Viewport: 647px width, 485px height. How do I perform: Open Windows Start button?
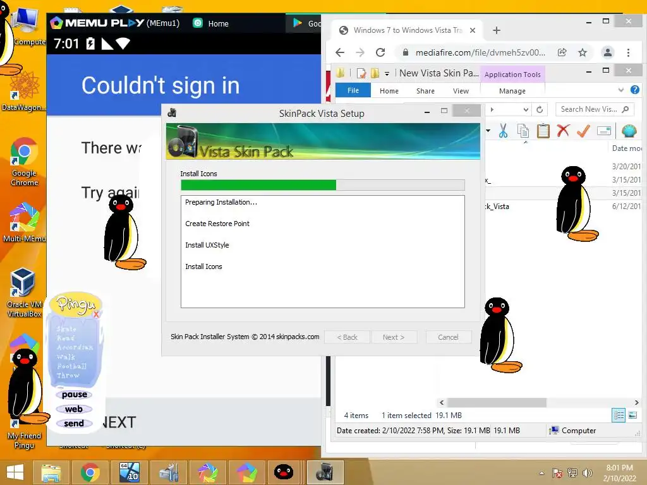click(x=15, y=472)
